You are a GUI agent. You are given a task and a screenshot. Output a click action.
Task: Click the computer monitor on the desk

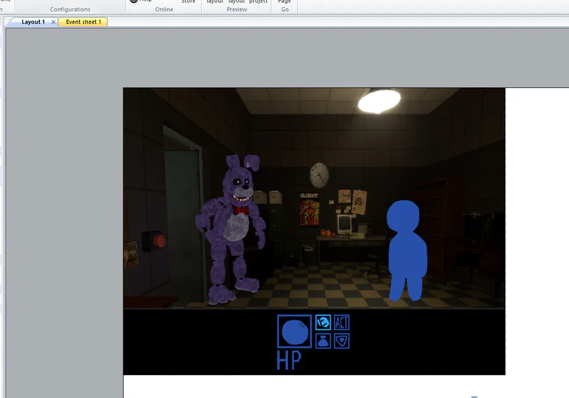345,224
